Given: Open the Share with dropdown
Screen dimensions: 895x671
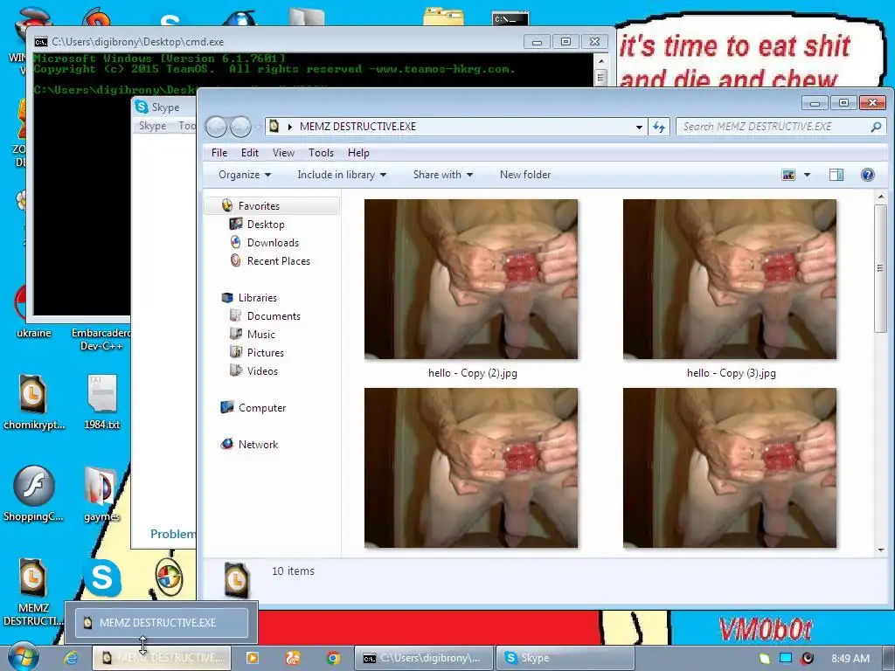Looking at the screenshot, I should [x=443, y=175].
